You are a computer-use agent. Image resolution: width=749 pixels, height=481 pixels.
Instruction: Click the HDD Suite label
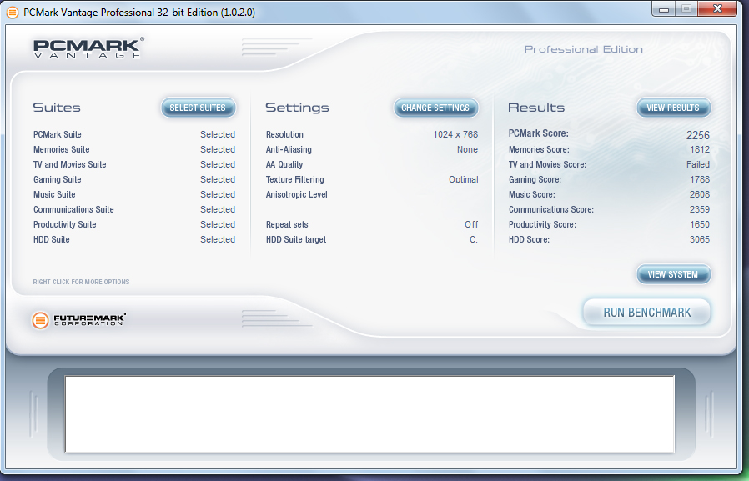point(52,239)
